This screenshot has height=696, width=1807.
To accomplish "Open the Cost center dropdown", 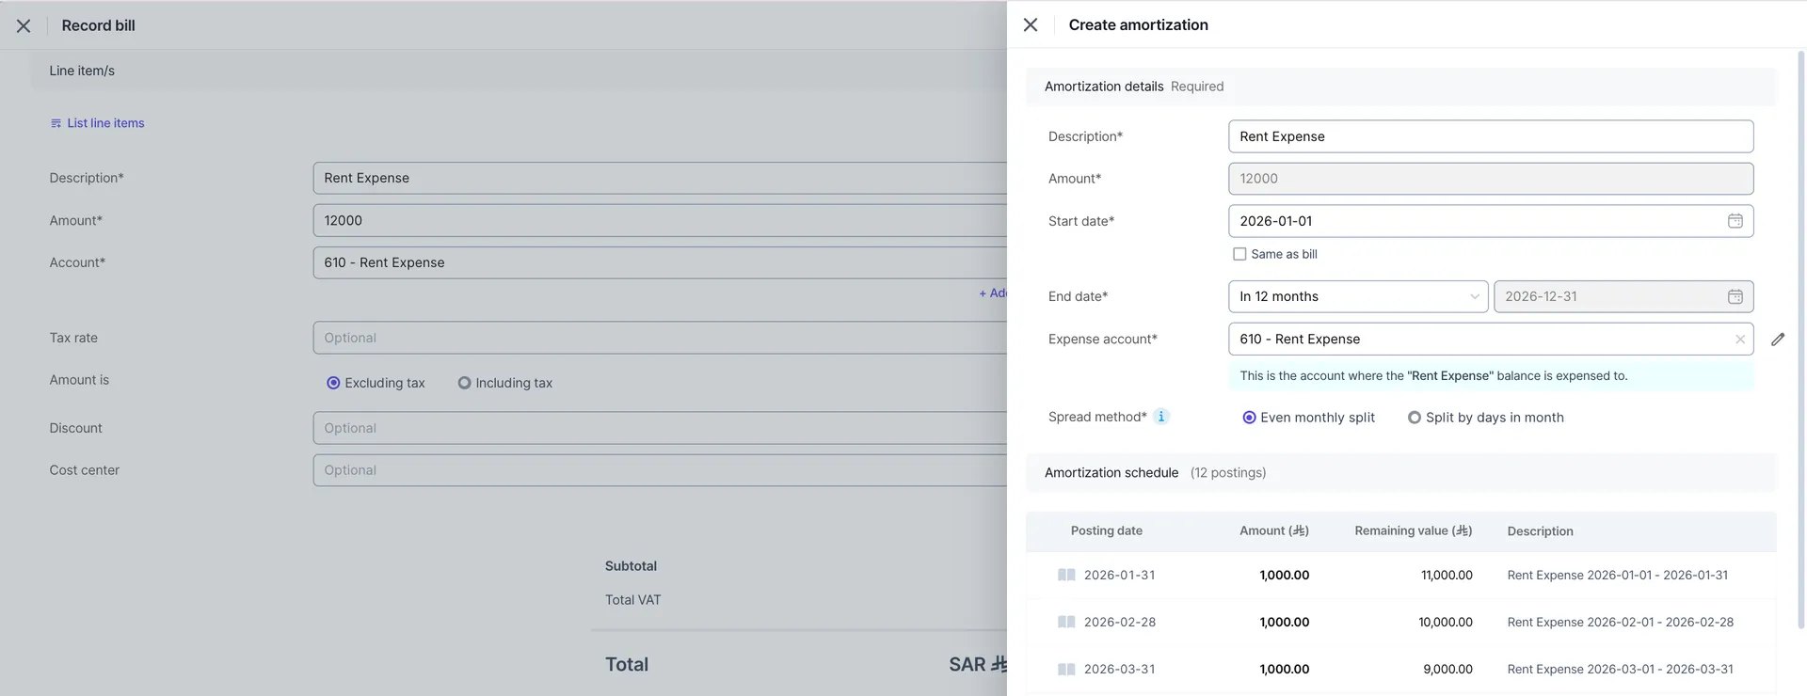I will pyautogui.click(x=660, y=470).
